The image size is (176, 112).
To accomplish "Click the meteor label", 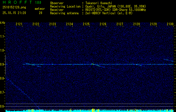I will 40,9.
